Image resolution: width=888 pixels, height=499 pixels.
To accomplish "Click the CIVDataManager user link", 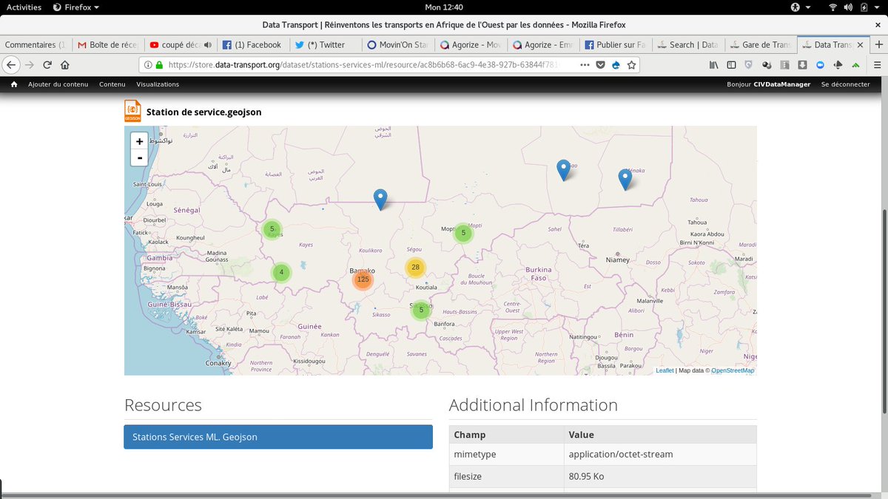I will 782,84.
